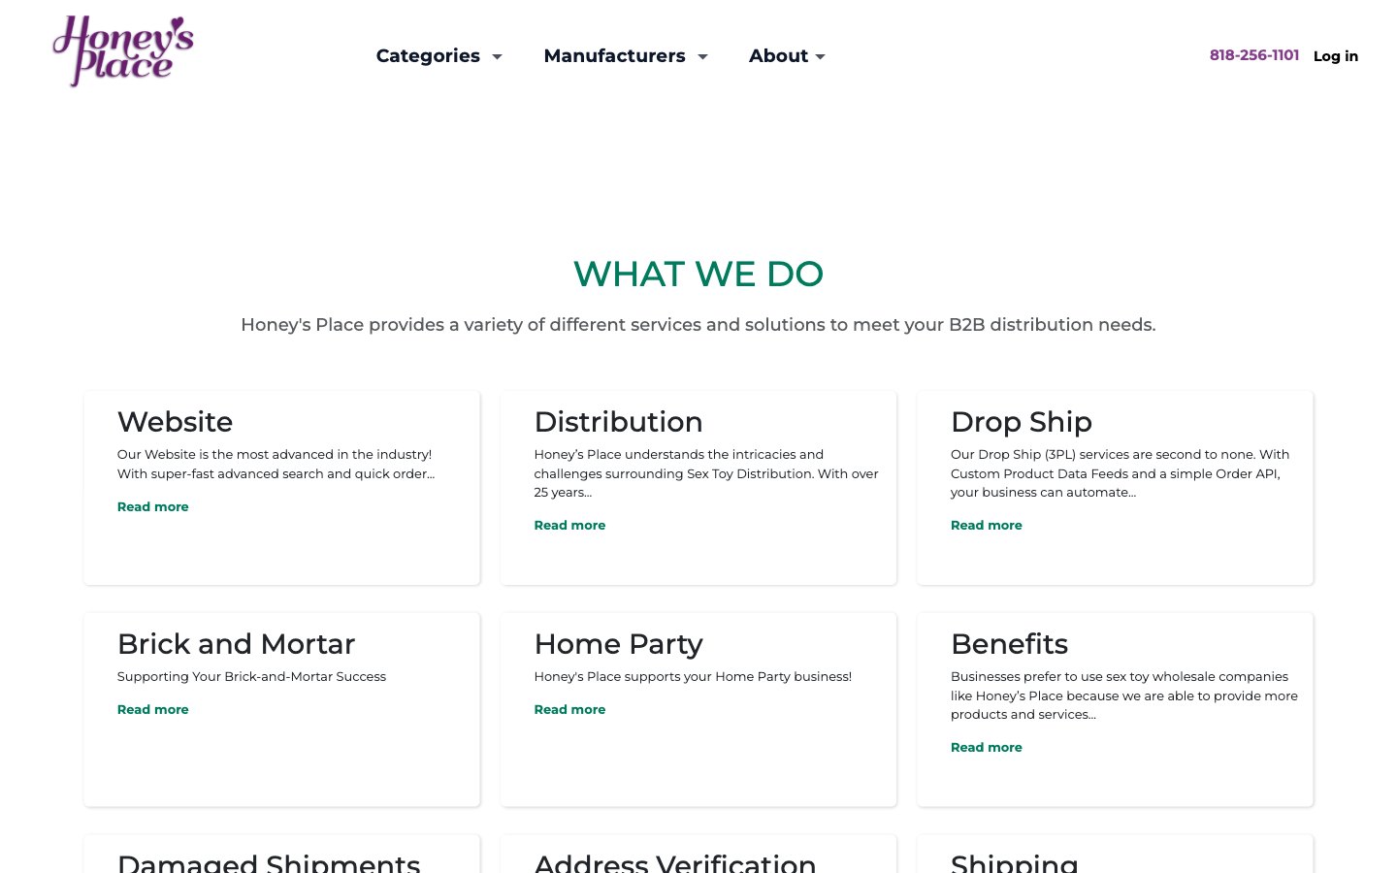Open the About dropdown menu
1397x873 pixels.
pyautogui.click(x=787, y=56)
